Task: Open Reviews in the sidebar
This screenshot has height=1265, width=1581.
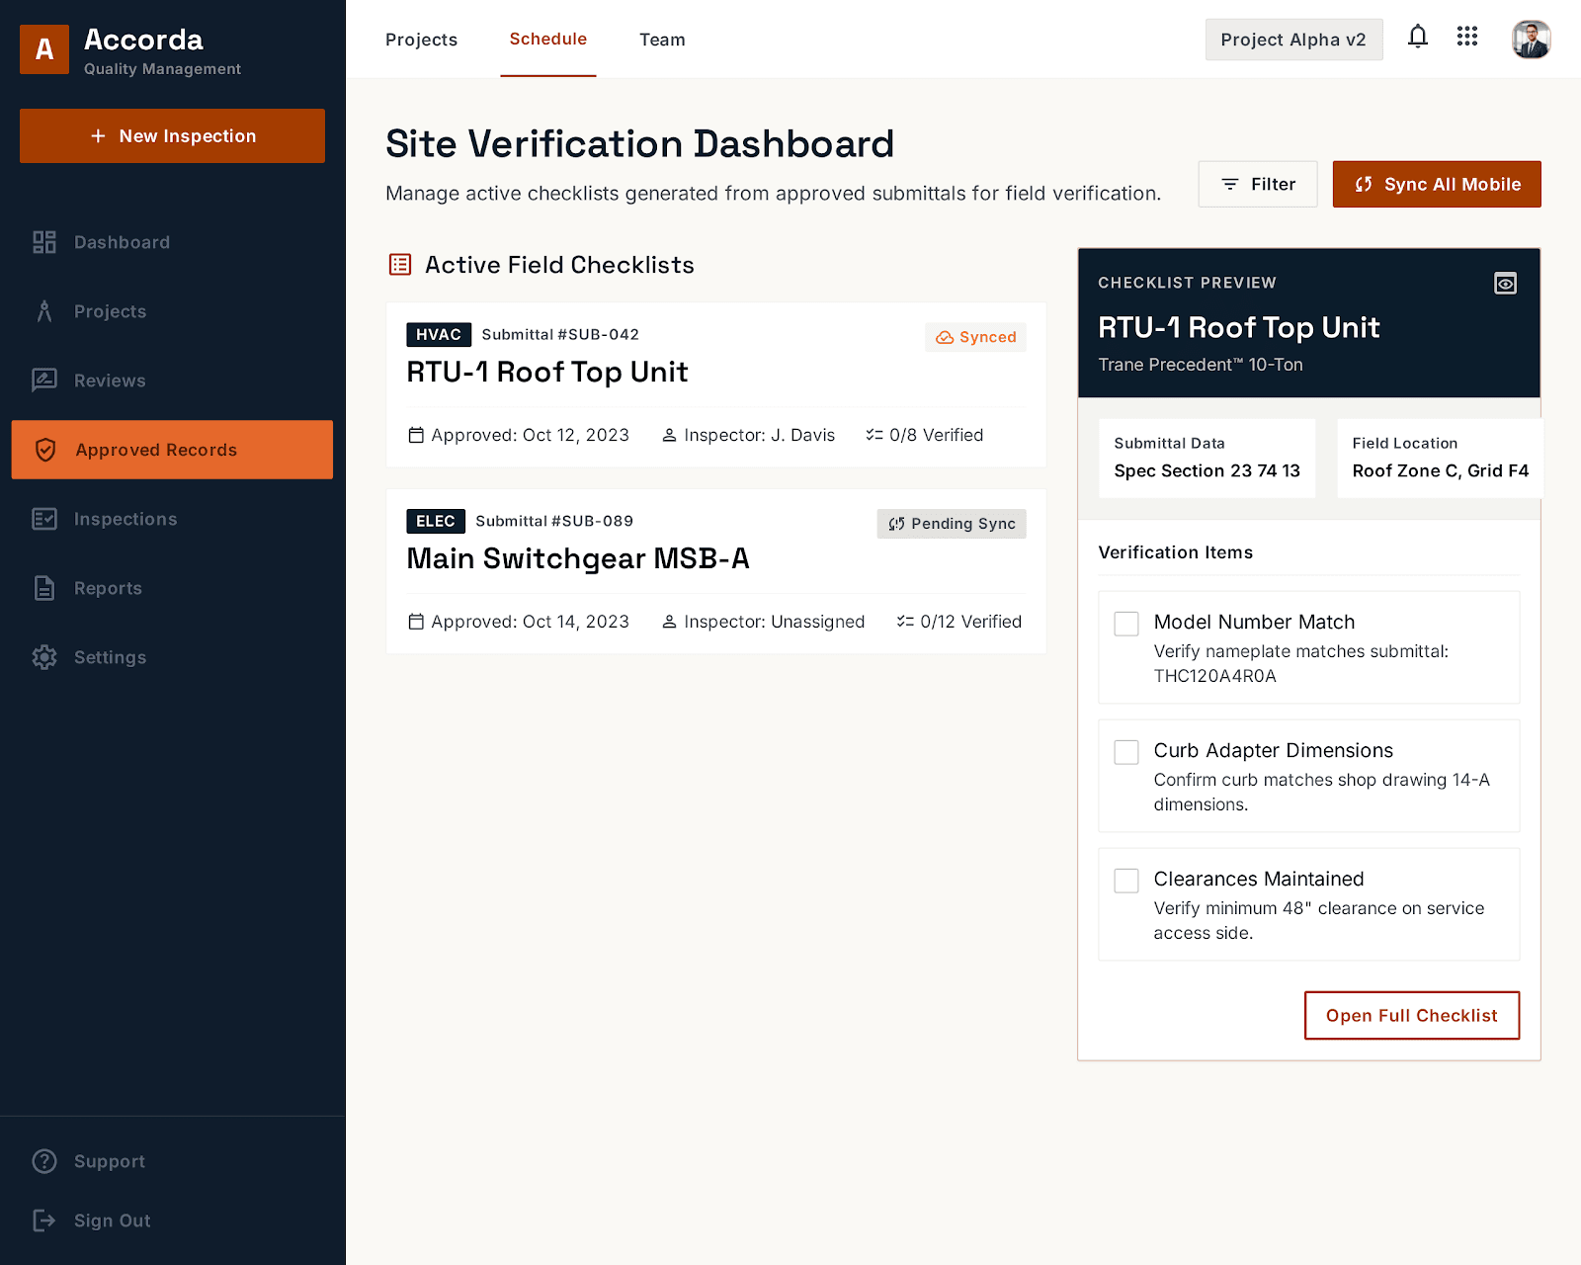Action: [172, 380]
